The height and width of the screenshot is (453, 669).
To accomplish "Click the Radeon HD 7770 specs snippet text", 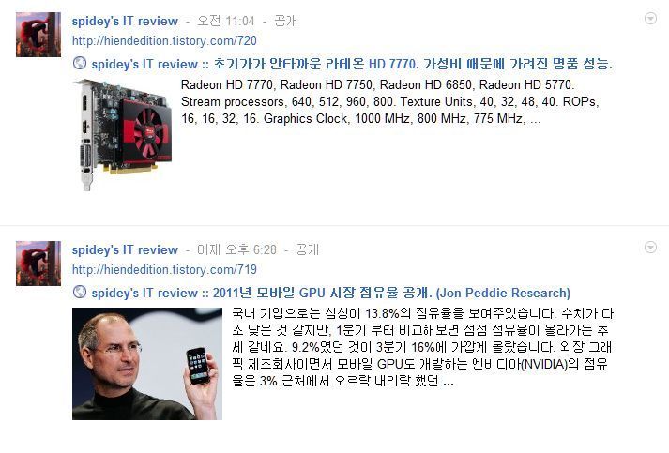I will click(390, 101).
